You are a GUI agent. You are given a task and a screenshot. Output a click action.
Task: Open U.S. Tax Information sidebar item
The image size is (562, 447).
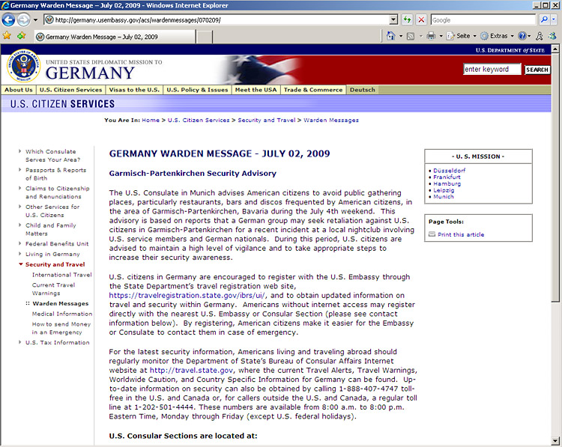click(x=58, y=342)
